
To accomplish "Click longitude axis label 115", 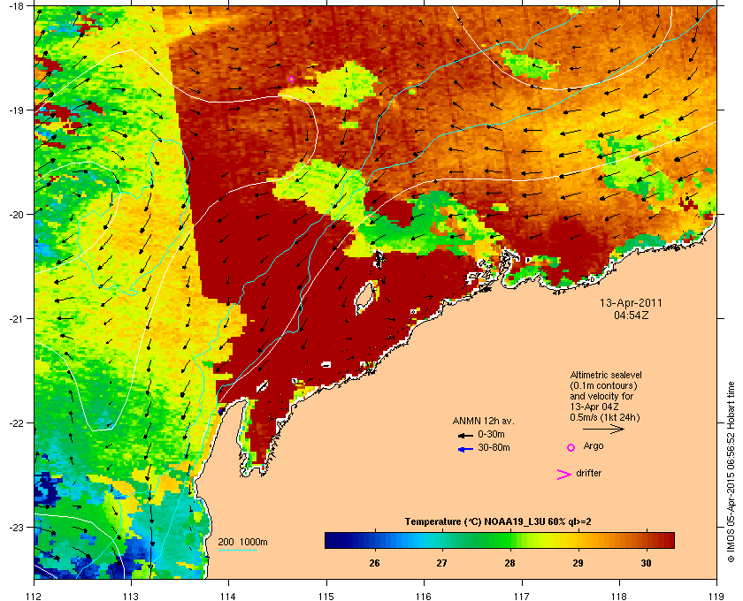I will [x=326, y=596].
